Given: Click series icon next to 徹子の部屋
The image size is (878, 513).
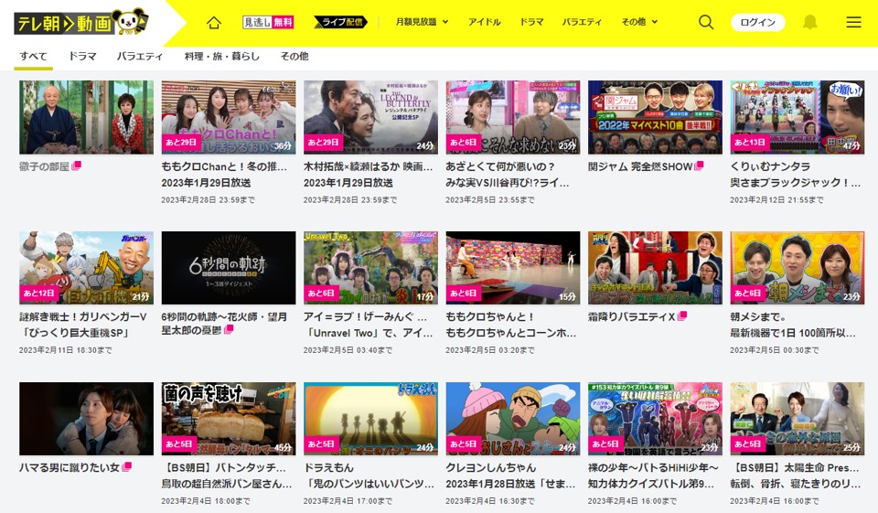Looking at the screenshot, I should [76, 166].
